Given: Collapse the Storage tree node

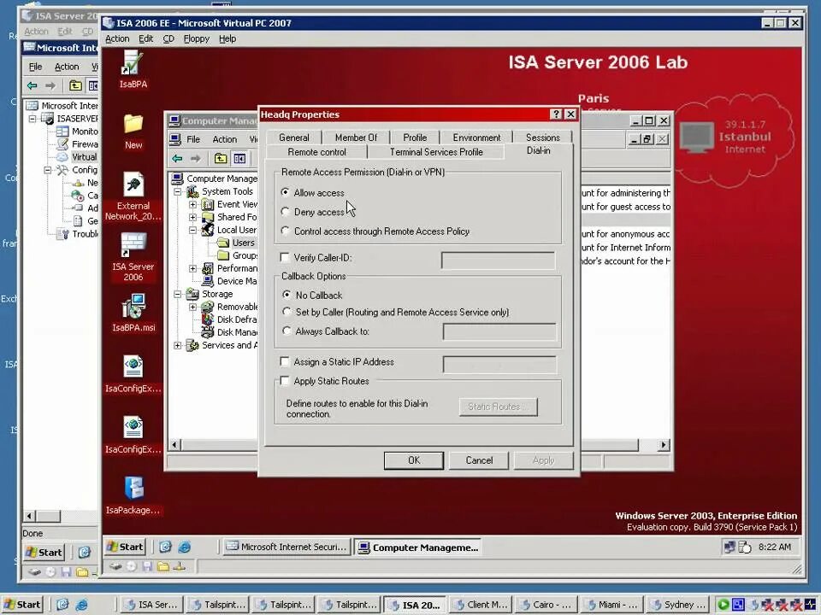Looking at the screenshot, I should click(178, 294).
